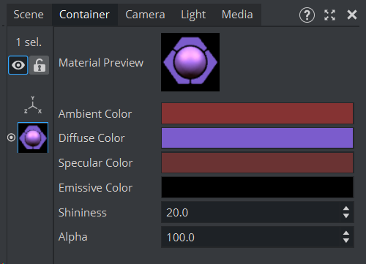Click the XYZ transformation axis icon
Screen dimensions: 366x264
(x=33, y=105)
